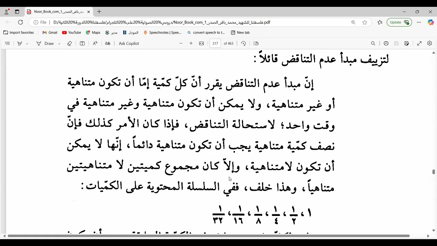Search within the PDF
The image size is (437, 246).
373,43
